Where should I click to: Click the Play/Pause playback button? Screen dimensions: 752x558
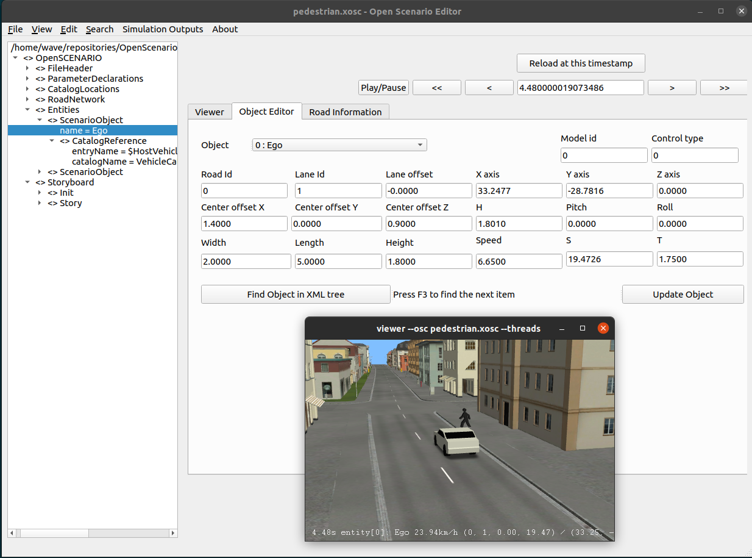pyautogui.click(x=383, y=88)
